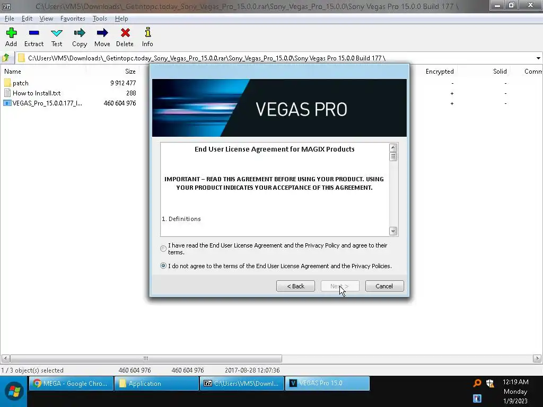
Task: Click the 7-Zip icon in title bar
Action: 6,6
